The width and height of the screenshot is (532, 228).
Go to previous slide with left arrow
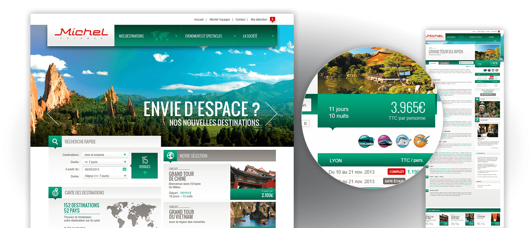pos(53,114)
